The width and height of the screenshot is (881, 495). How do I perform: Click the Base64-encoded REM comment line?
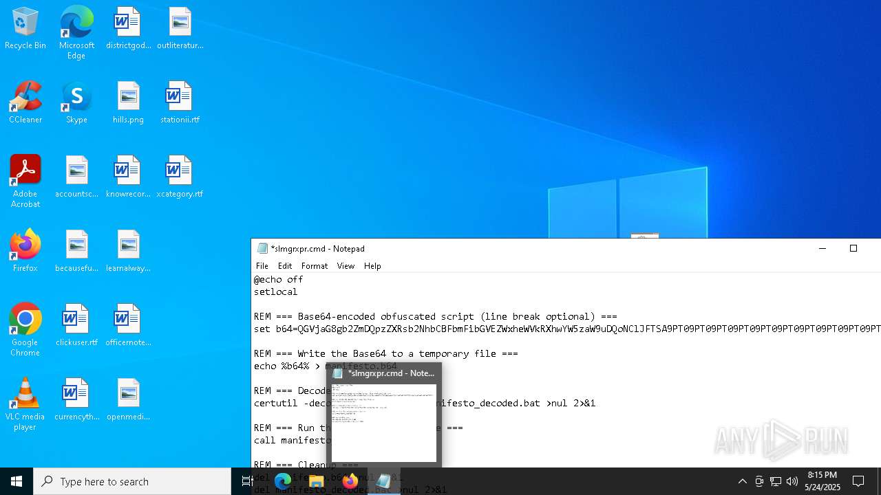pos(435,316)
